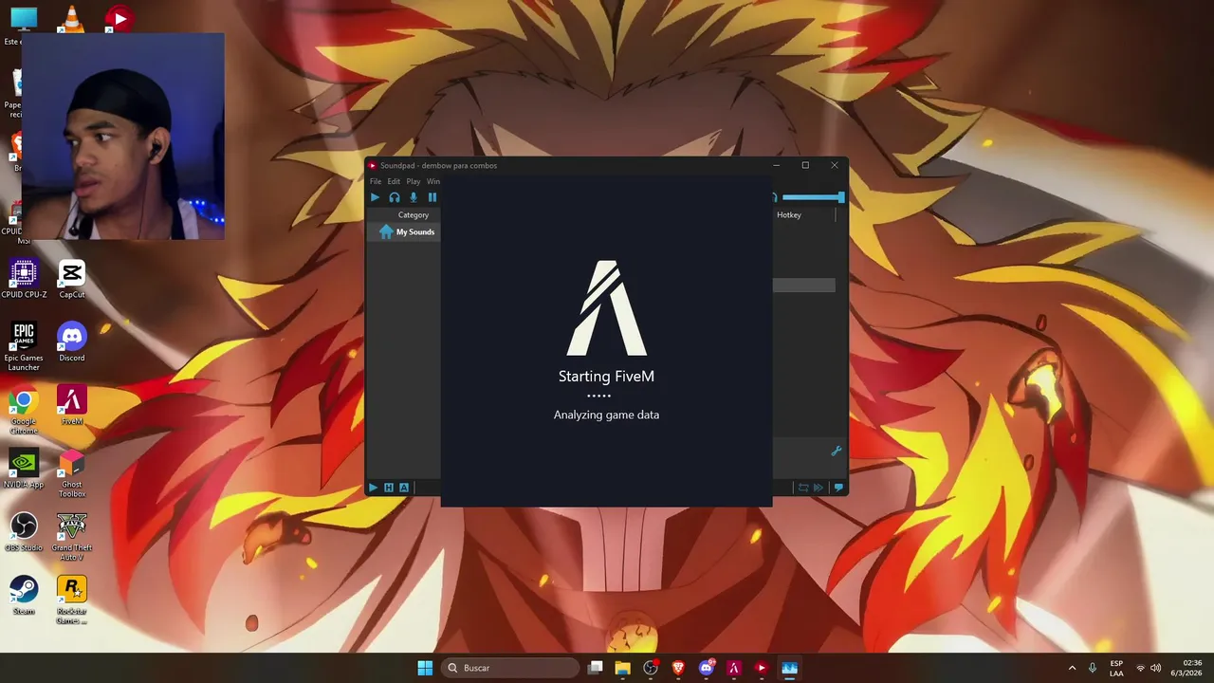Open Task View on the taskbar

pos(595,668)
